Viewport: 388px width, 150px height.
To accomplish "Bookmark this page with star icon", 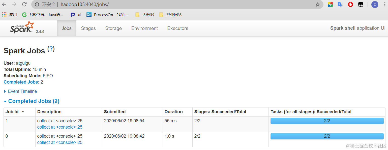I will [x=318, y=5].
